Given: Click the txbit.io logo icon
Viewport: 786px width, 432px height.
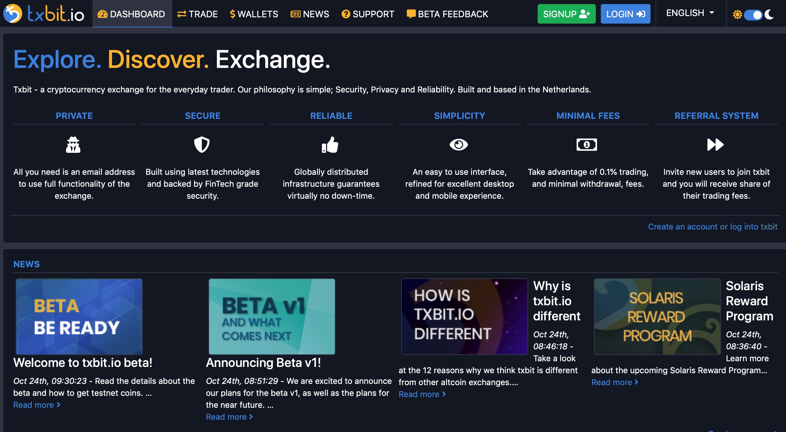Looking at the screenshot, I should pyautogui.click(x=13, y=14).
